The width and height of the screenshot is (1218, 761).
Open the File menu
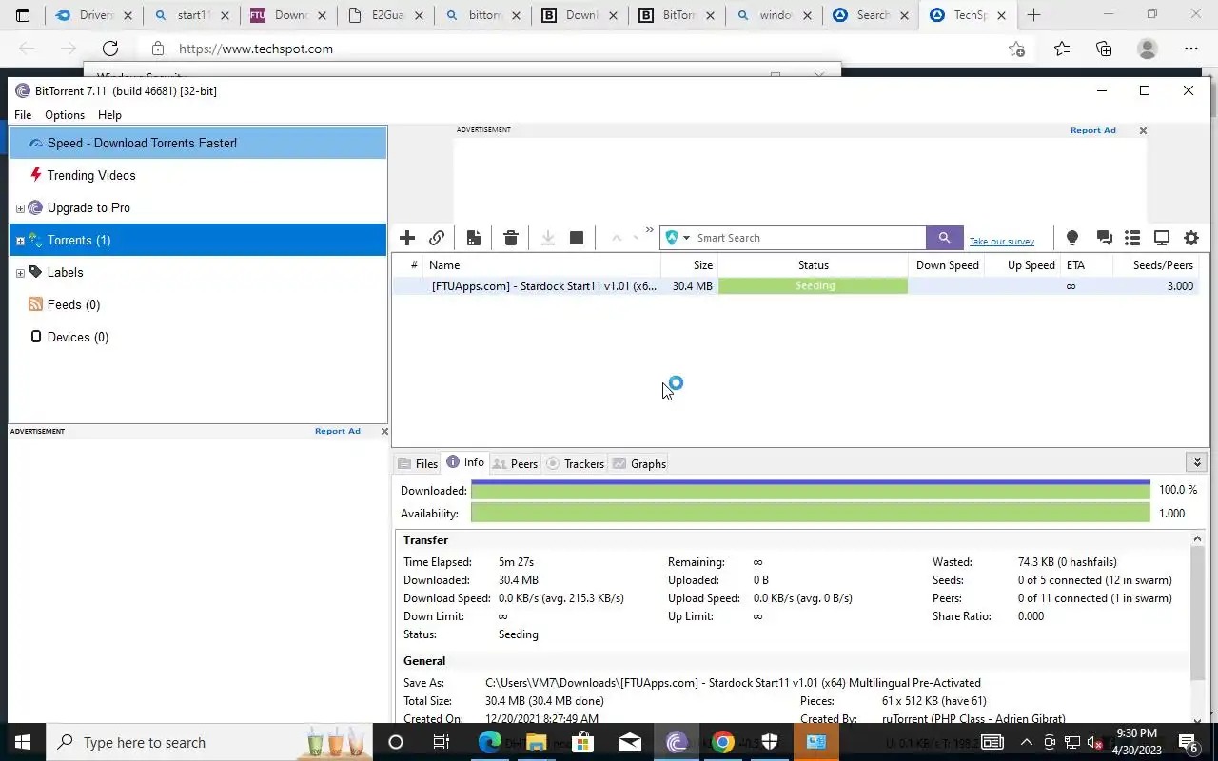23,115
